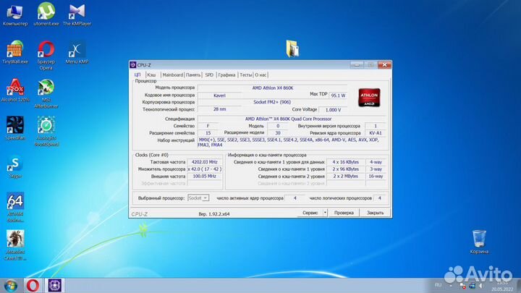Open Menu KMP shortcut
Image resolution: width=521 pixels, height=293 pixels.
coord(77,52)
